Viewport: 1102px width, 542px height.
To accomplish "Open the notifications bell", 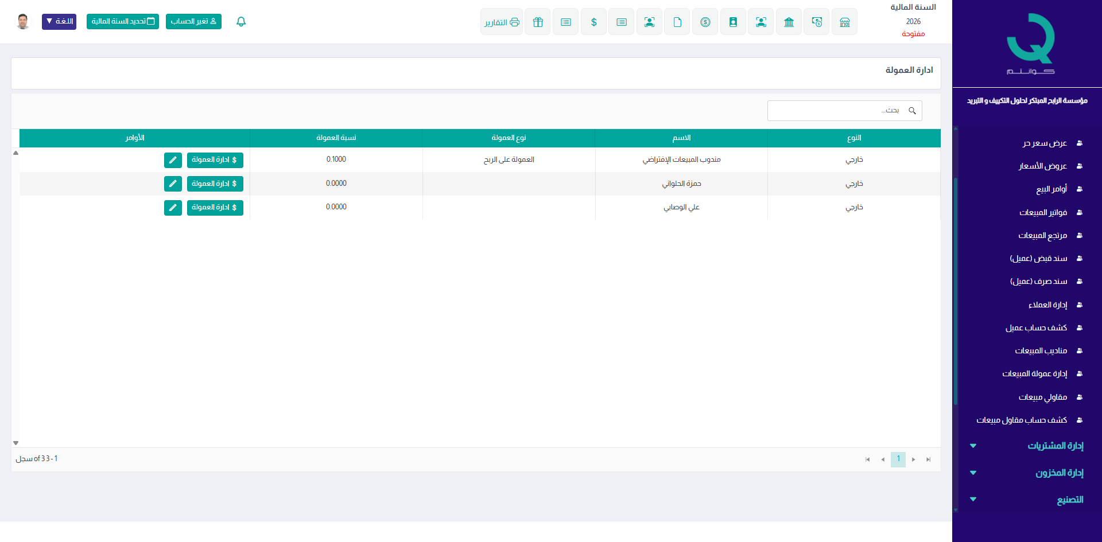I will coord(241,22).
